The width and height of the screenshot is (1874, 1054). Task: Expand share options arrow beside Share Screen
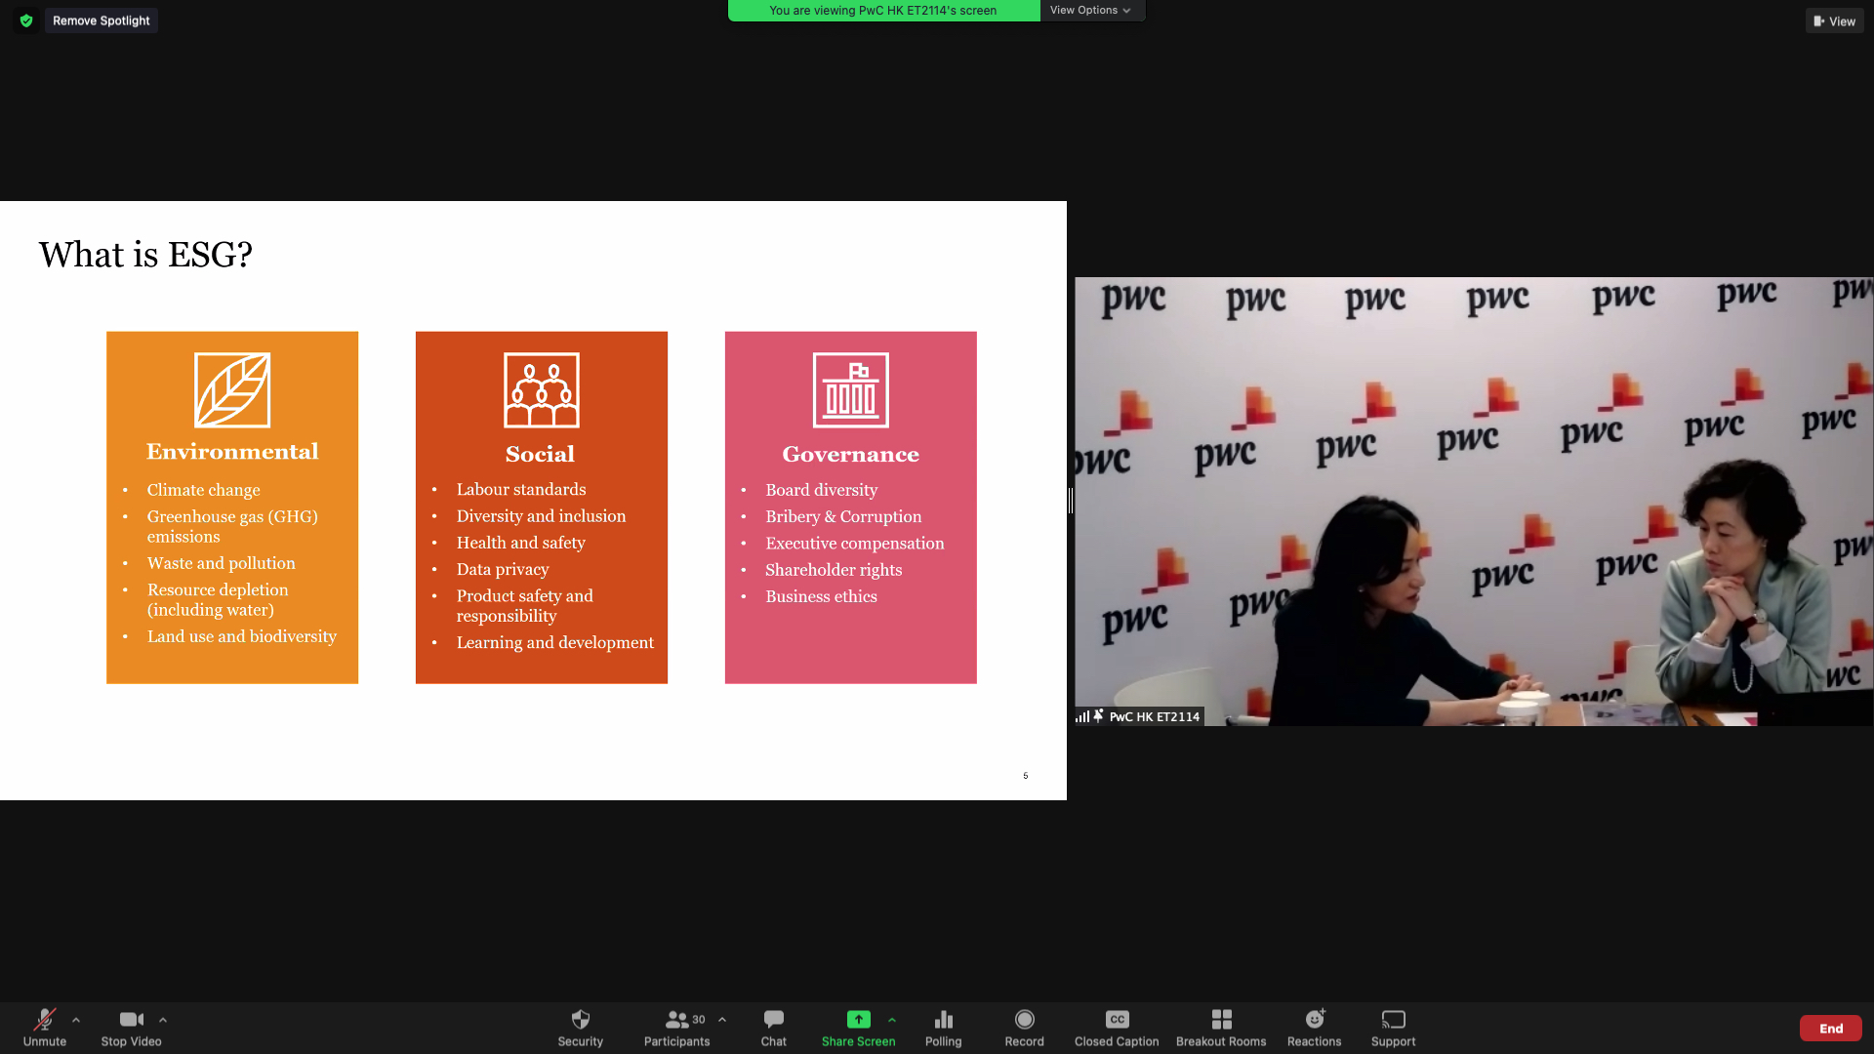point(892,1020)
